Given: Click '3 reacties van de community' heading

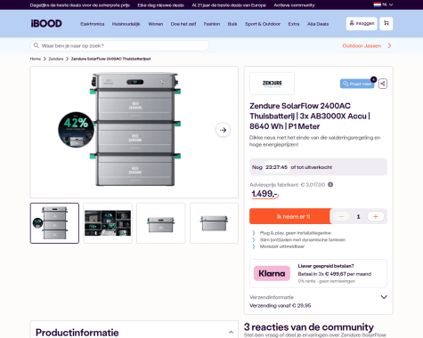Looking at the screenshot, I should point(309,326).
